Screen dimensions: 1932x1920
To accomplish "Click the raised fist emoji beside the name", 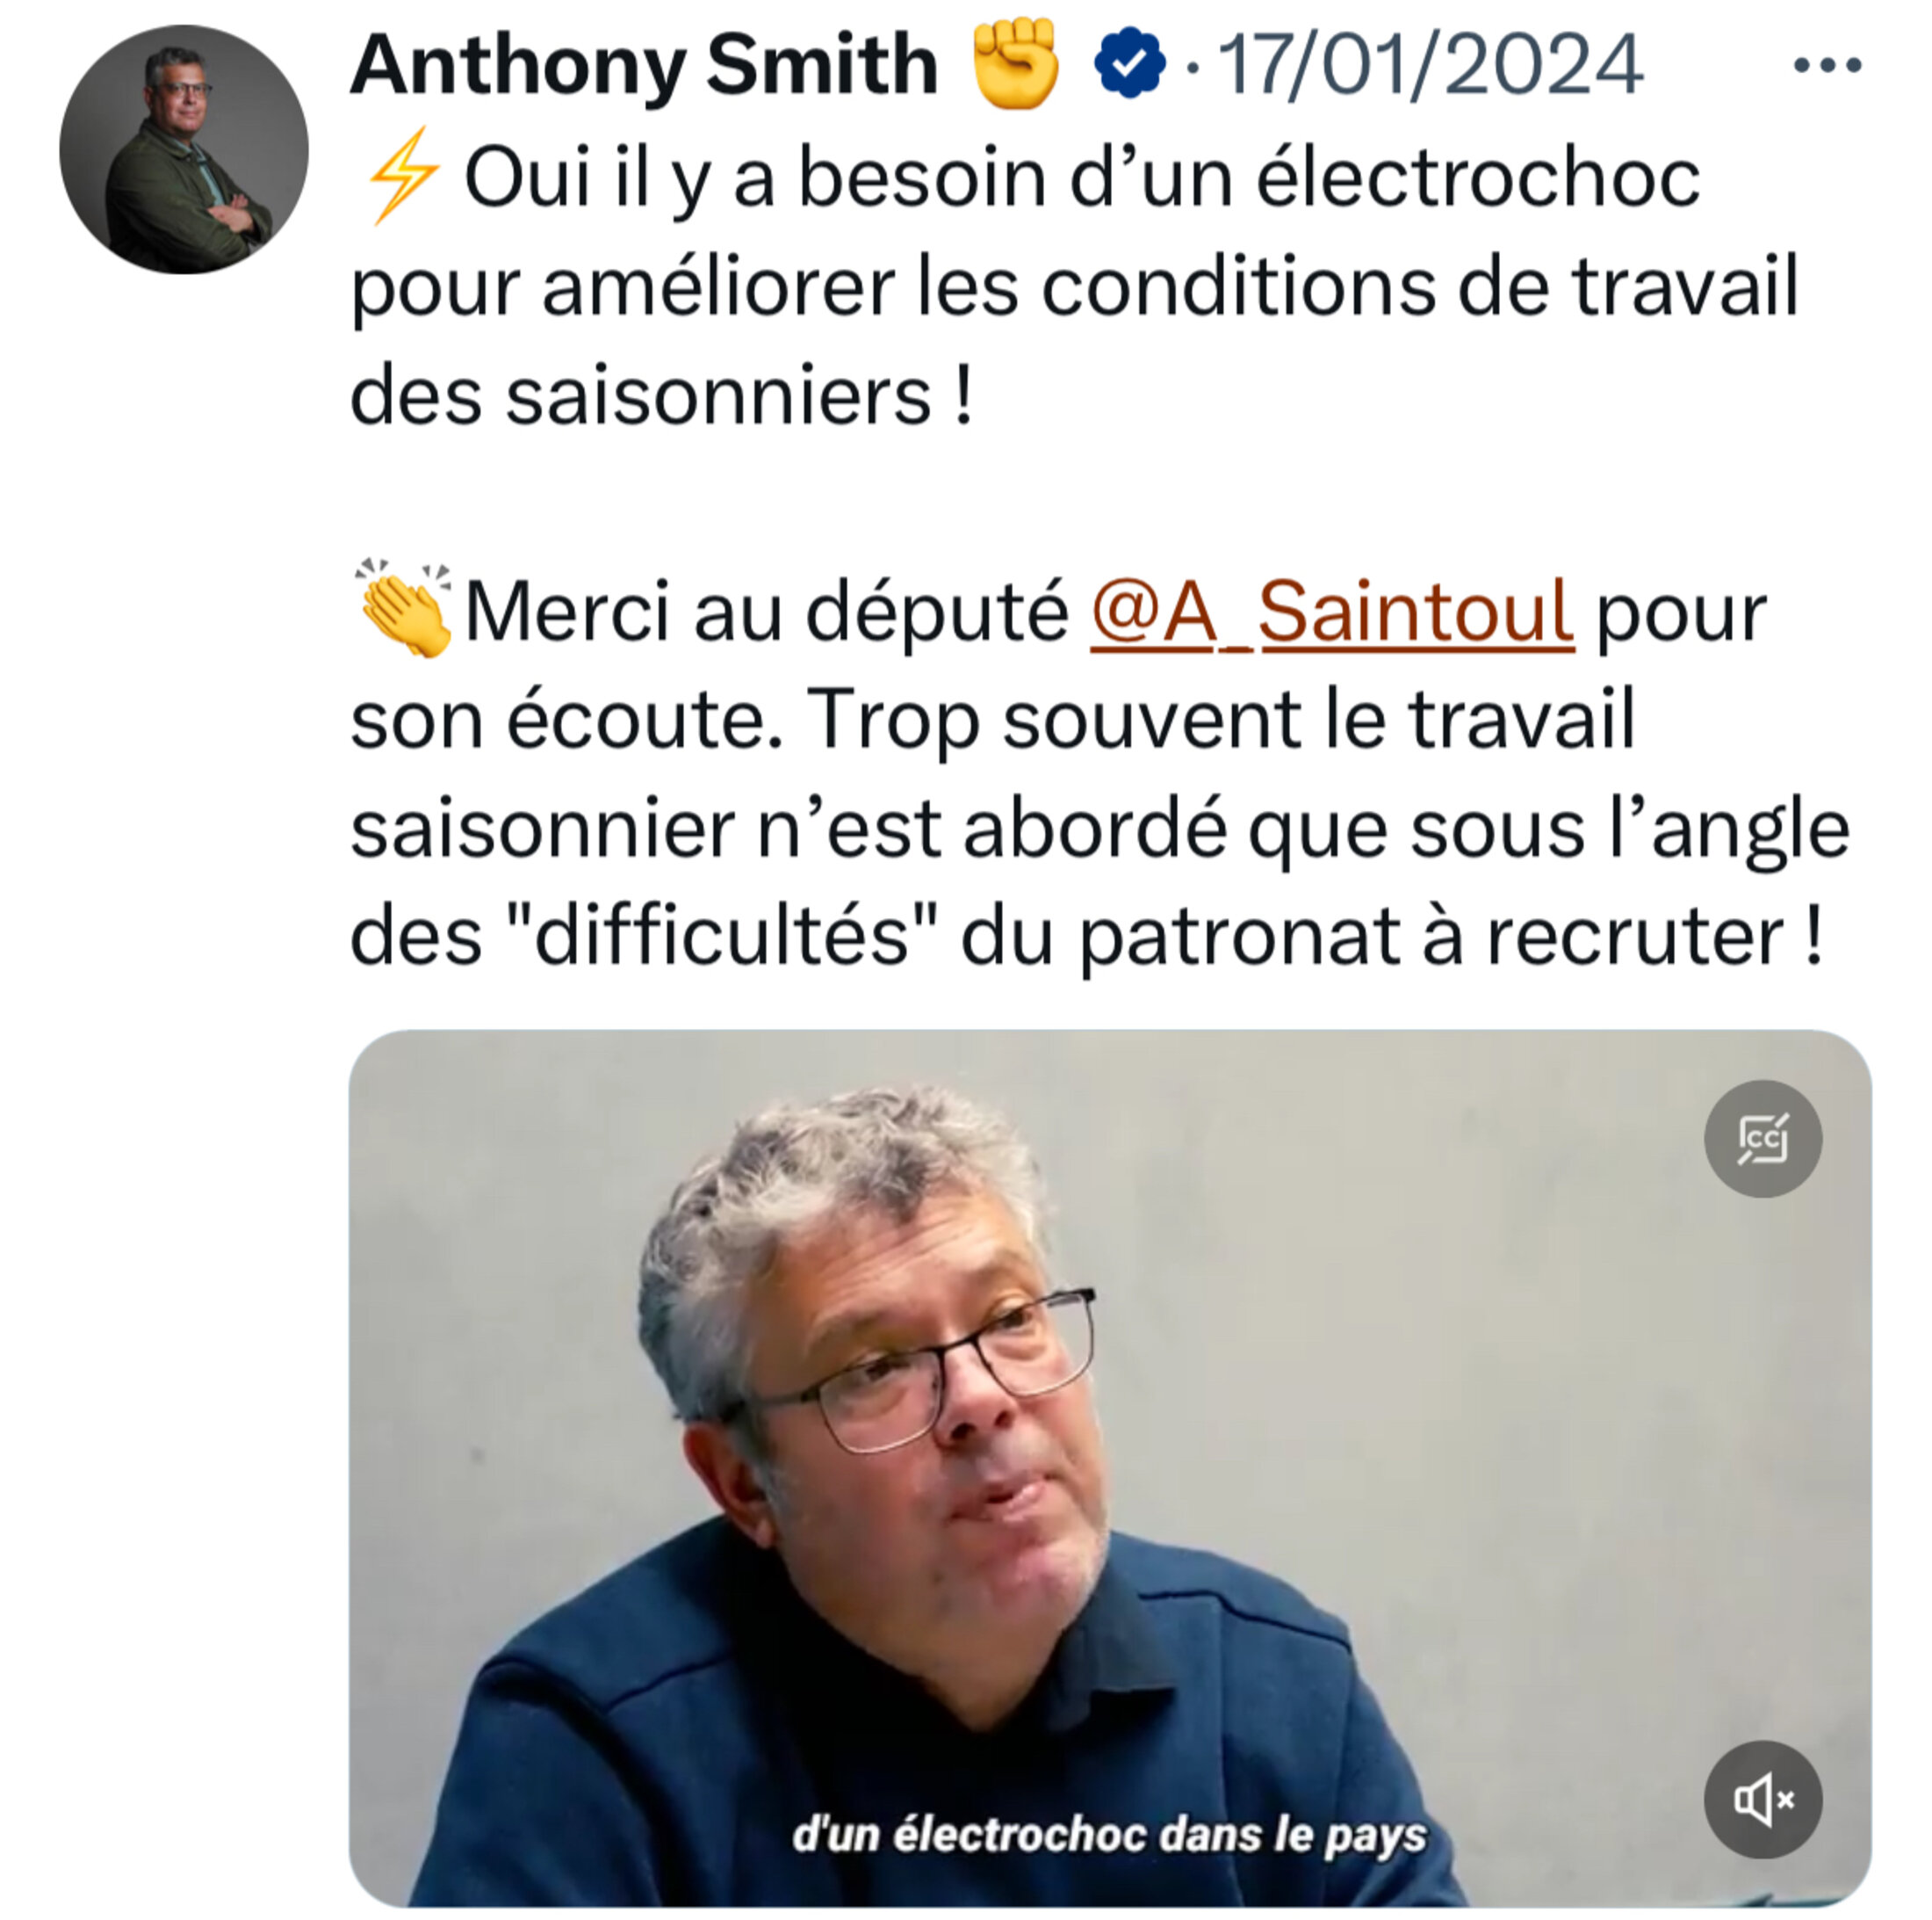I will [1015, 63].
